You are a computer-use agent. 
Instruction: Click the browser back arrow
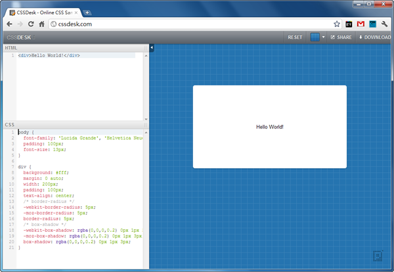[x=8, y=24]
